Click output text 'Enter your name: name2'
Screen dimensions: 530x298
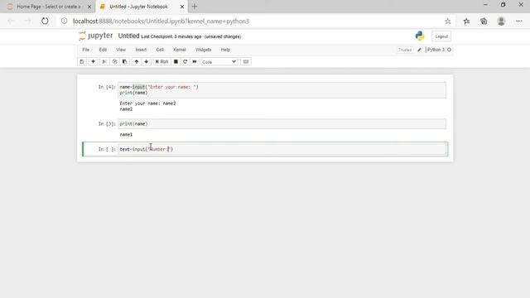(x=147, y=103)
